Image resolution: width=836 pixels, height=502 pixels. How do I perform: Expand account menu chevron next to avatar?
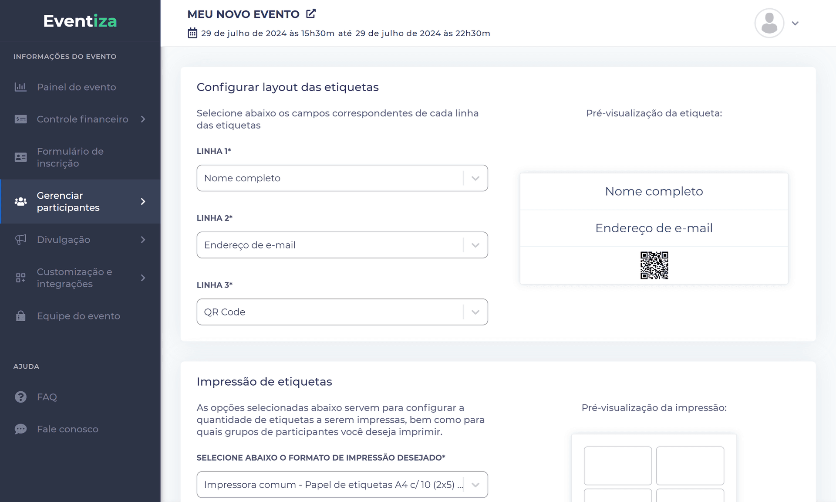(x=795, y=24)
